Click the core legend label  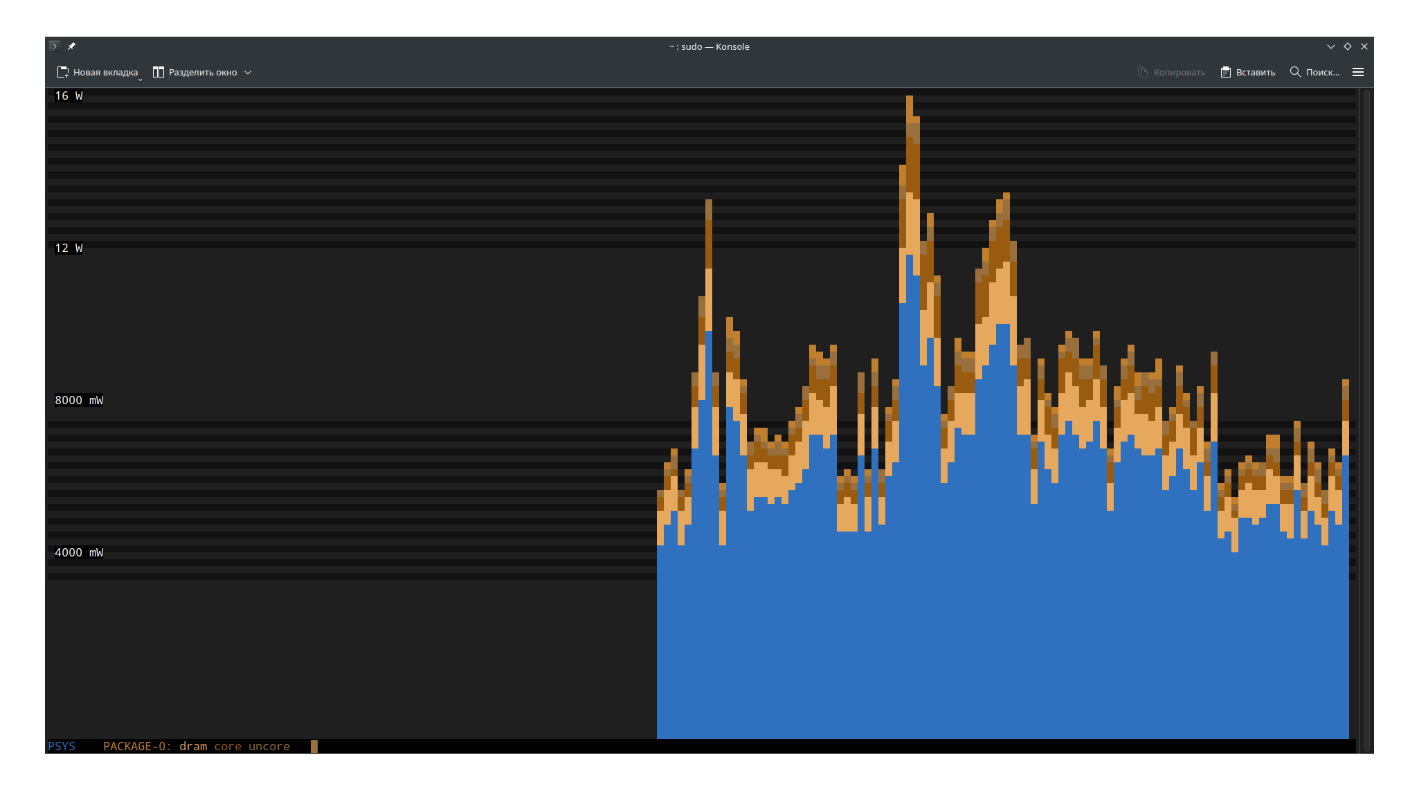tap(228, 746)
